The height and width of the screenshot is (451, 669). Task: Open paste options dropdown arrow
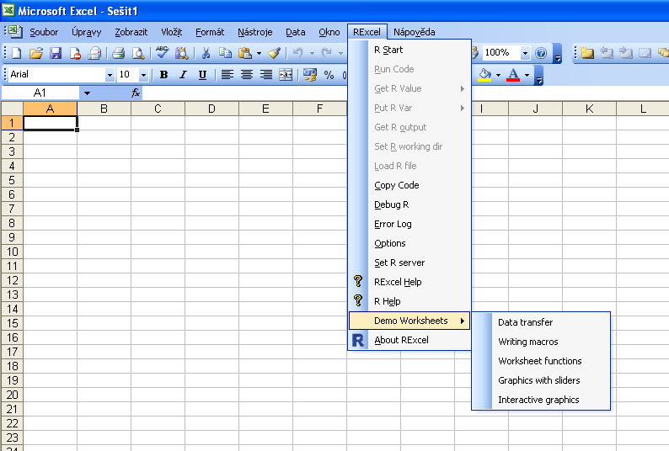[x=259, y=53]
